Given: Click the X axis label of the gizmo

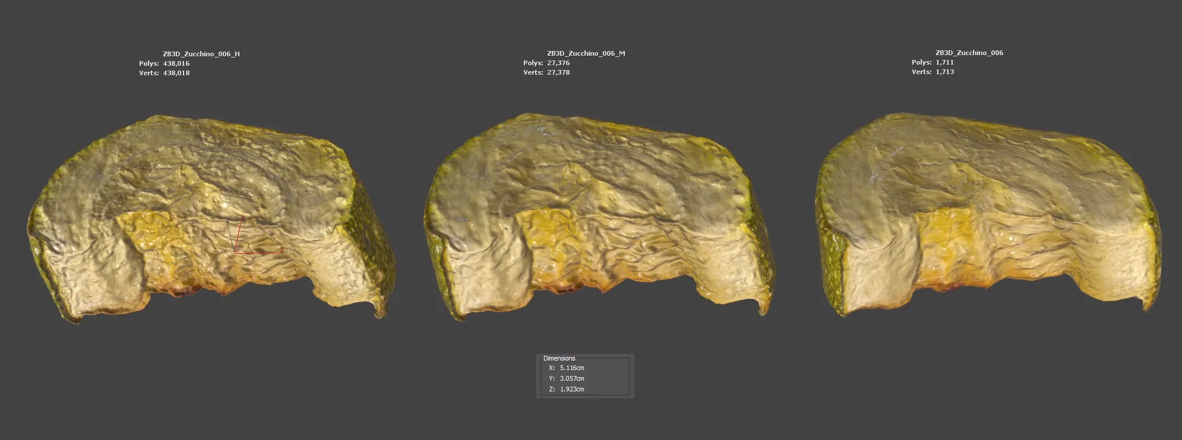Looking at the screenshot, I should click(282, 251).
